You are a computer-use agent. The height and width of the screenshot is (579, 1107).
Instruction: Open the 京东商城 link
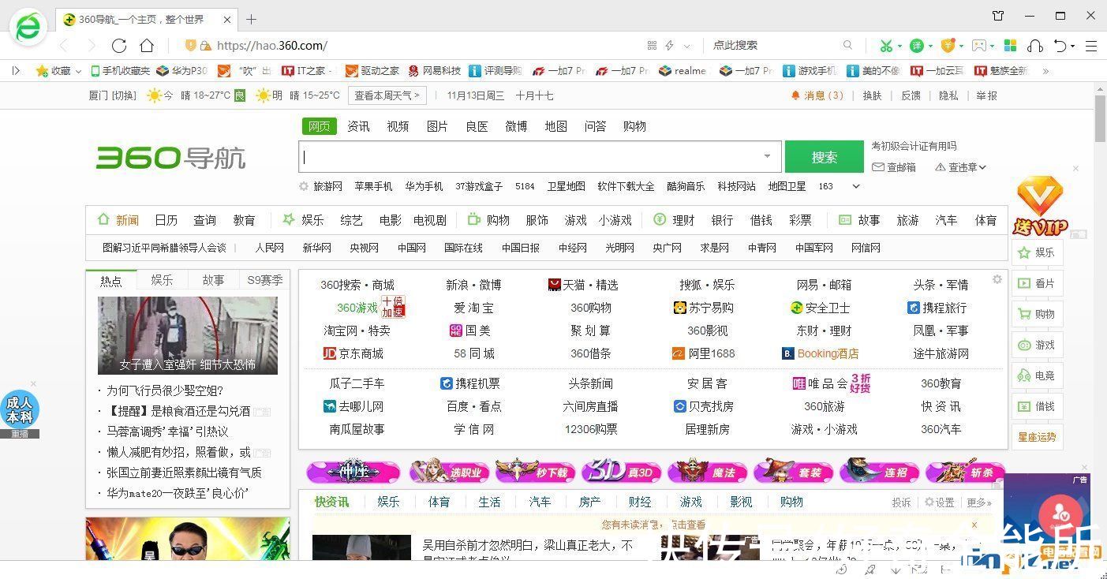(x=353, y=353)
